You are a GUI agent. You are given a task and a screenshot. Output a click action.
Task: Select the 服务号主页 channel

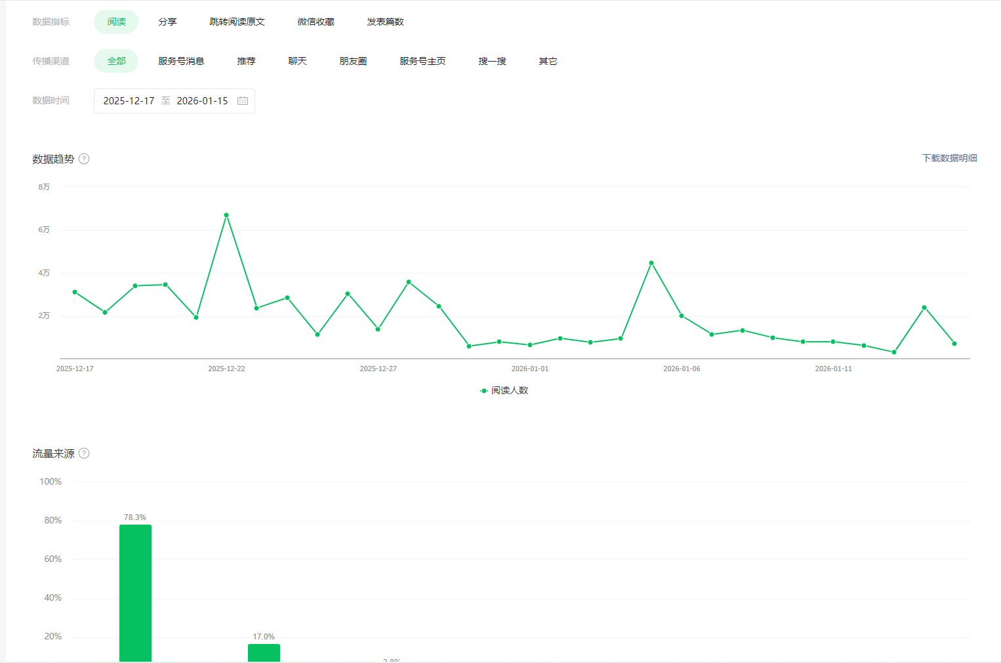[x=422, y=61]
